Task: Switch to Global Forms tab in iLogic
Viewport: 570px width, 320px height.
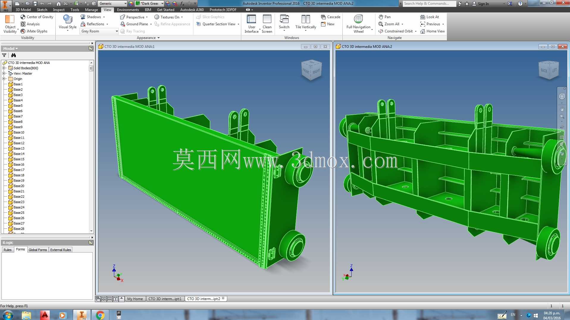Action: 38,250
